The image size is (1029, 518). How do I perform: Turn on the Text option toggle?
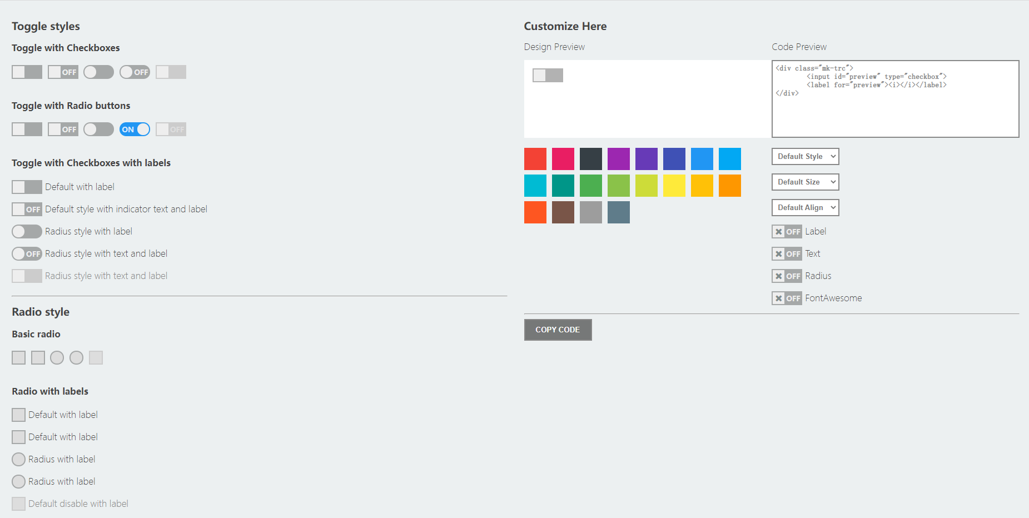[x=787, y=254]
